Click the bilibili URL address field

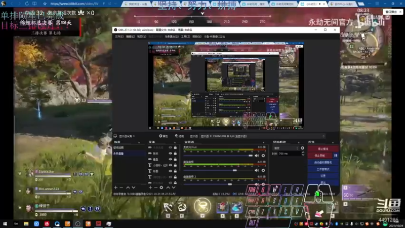tap(75, 4)
